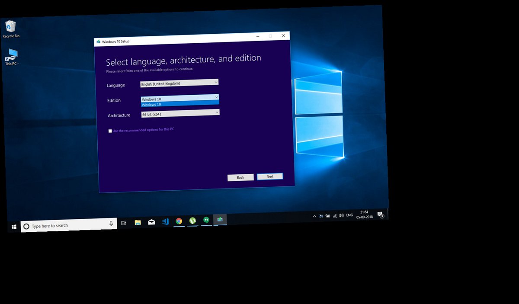Uncheck Use the recommended options checkbox
Screen dimensions: 519x304
[x=110, y=131]
